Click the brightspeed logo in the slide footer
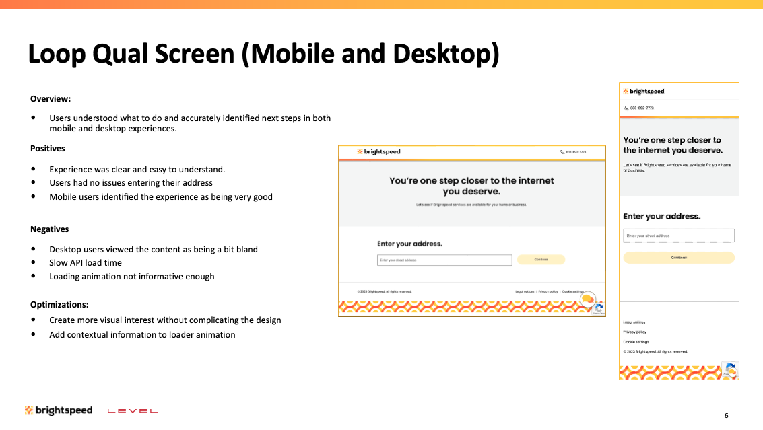The height and width of the screenshot is (430, 763). (59, 410)
